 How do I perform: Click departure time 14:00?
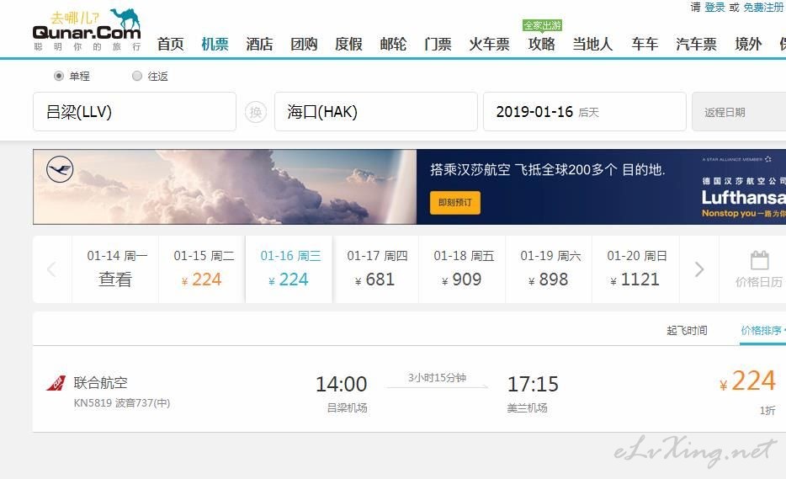coord(342,384)
